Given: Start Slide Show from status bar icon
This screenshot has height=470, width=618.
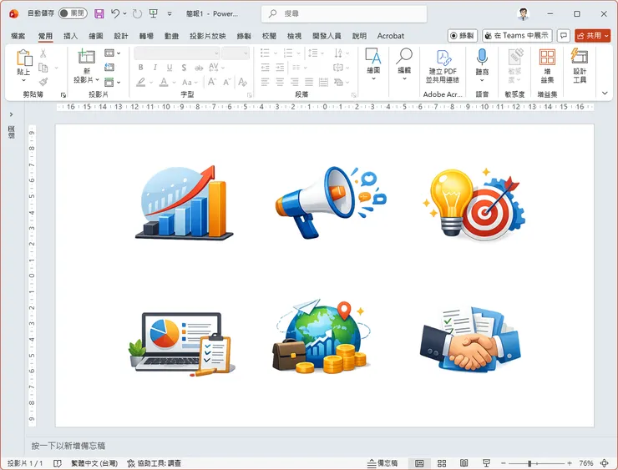Looking at the screenshot, I should click(486, 463).
